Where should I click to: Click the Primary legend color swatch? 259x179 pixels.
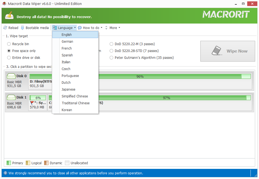click(x=8, y=163)
